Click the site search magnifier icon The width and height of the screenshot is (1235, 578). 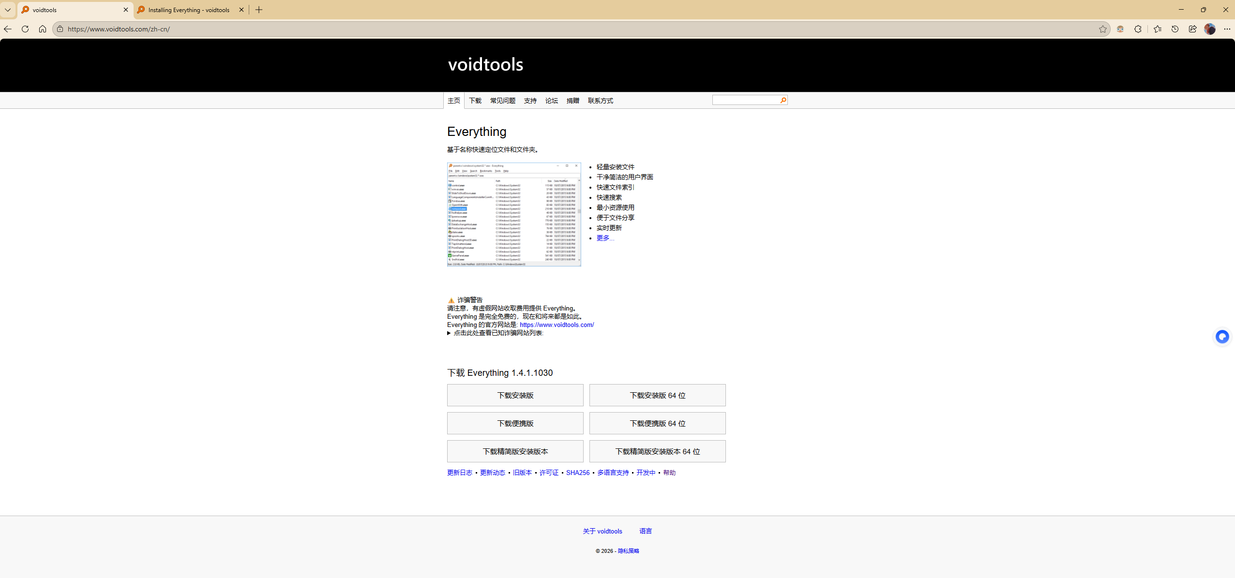point(783,100)
